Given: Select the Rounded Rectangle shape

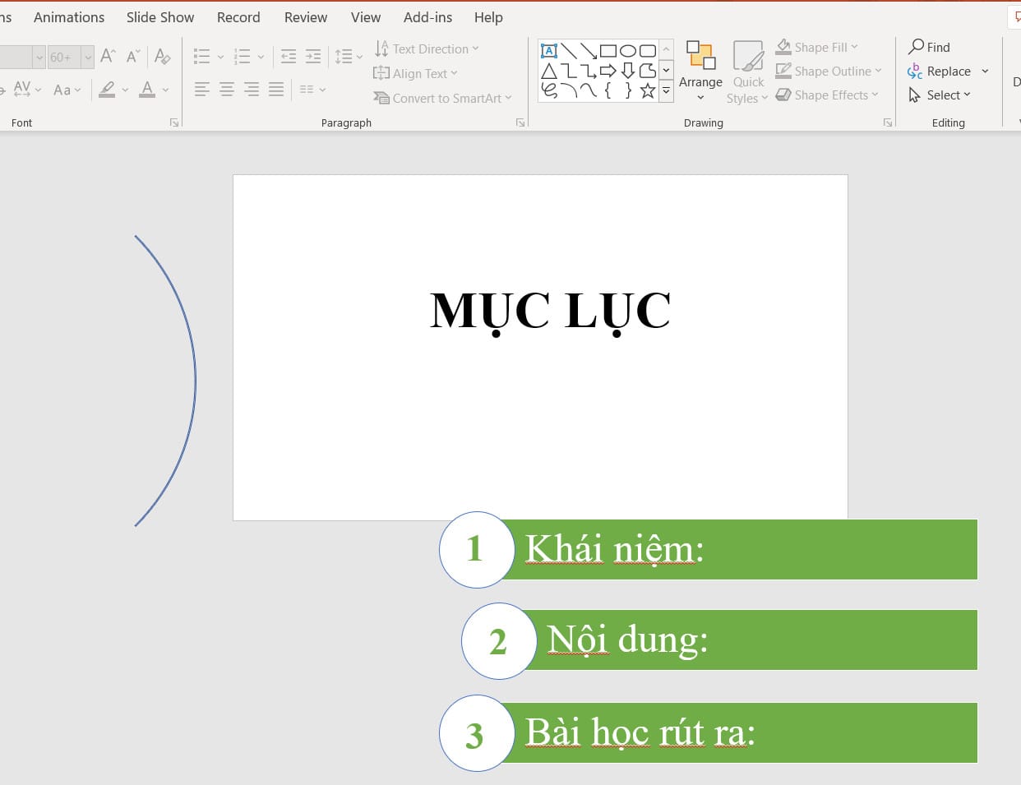Looking at the screenshot, I should 648,51.
